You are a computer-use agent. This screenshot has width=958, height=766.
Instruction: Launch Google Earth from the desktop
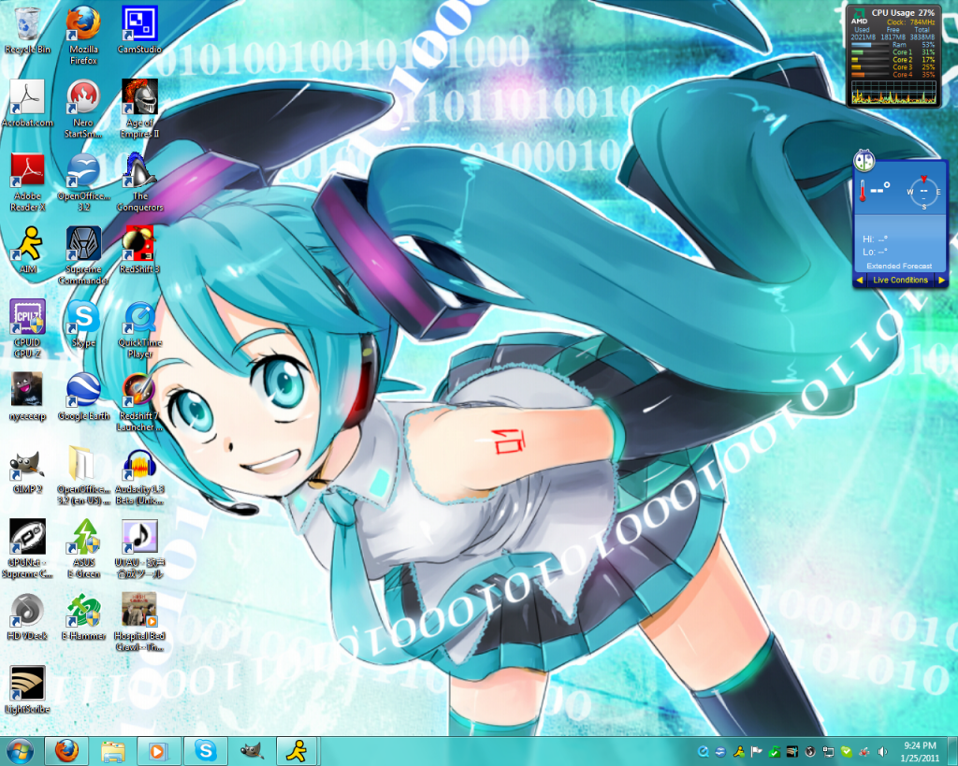(x=83, y=397)
